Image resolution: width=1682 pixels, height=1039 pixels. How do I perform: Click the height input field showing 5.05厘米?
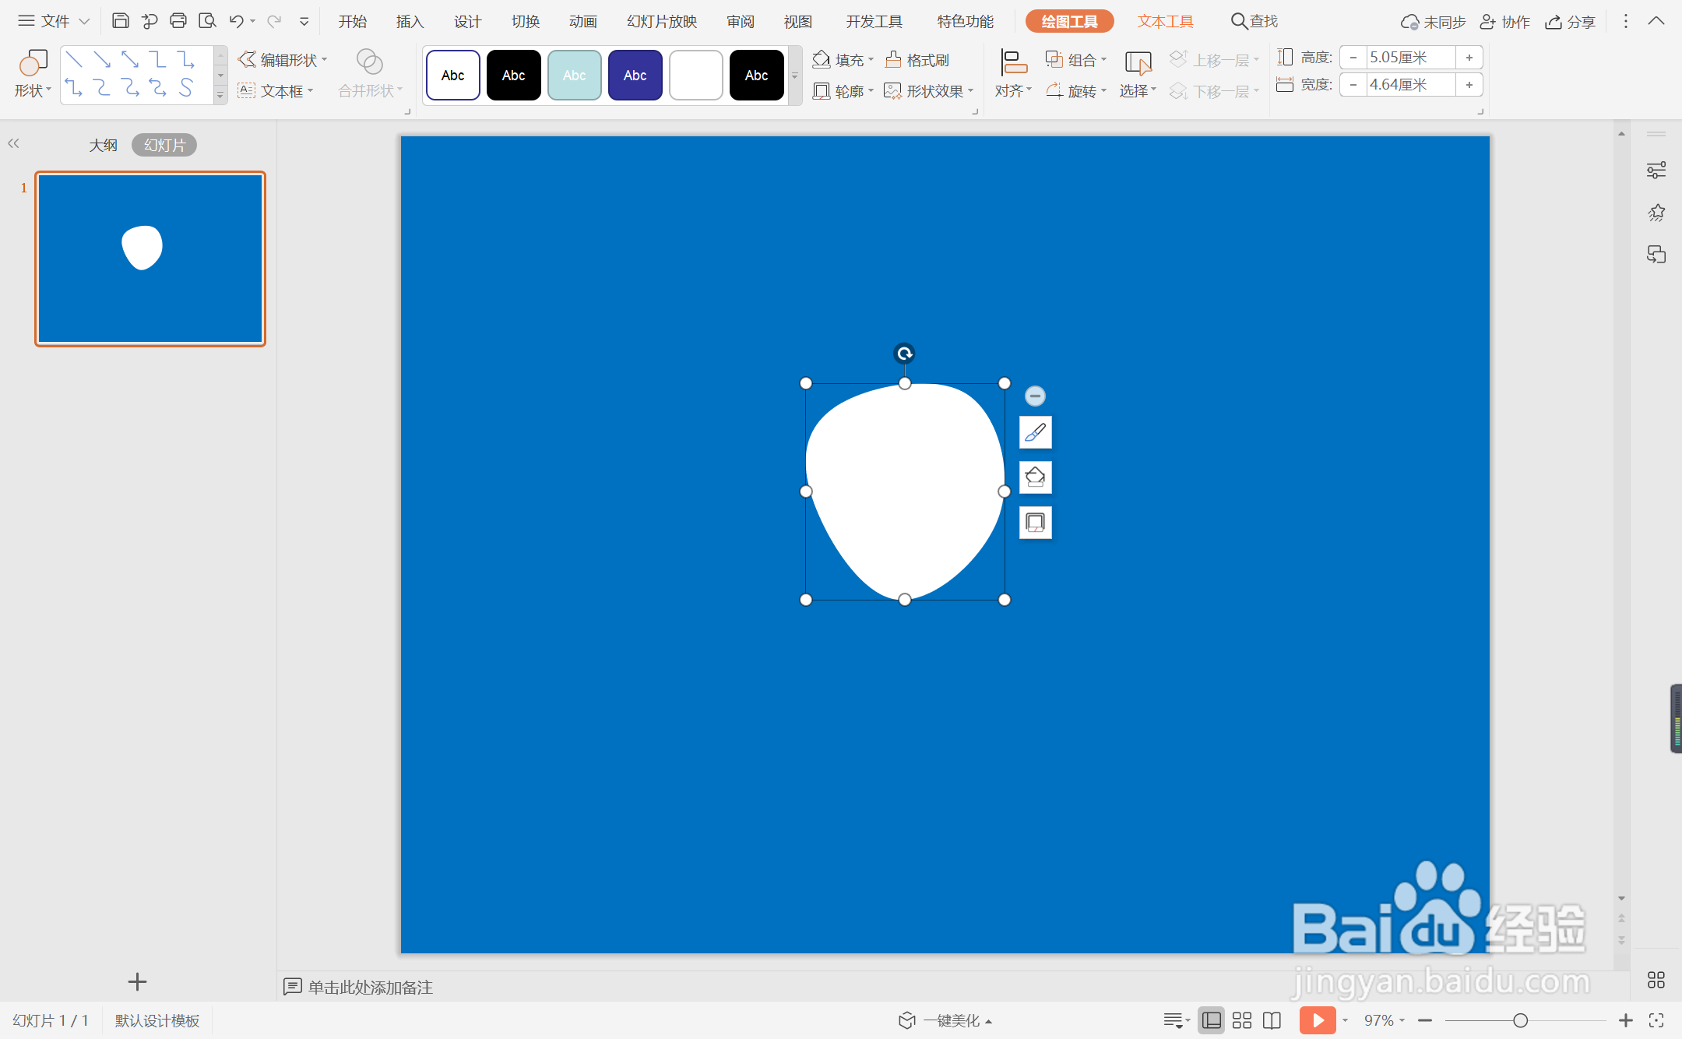point(1409,58)
